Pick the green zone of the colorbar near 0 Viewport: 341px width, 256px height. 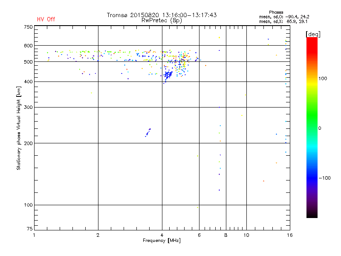click(x=312, y=122)
